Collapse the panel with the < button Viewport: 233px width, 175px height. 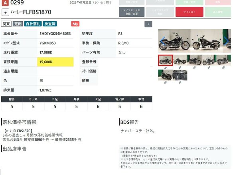(x=148, y=24)
